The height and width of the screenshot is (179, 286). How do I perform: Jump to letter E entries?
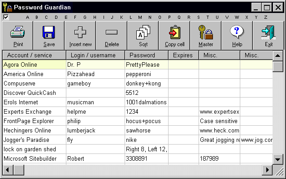[x=66, y=17]
